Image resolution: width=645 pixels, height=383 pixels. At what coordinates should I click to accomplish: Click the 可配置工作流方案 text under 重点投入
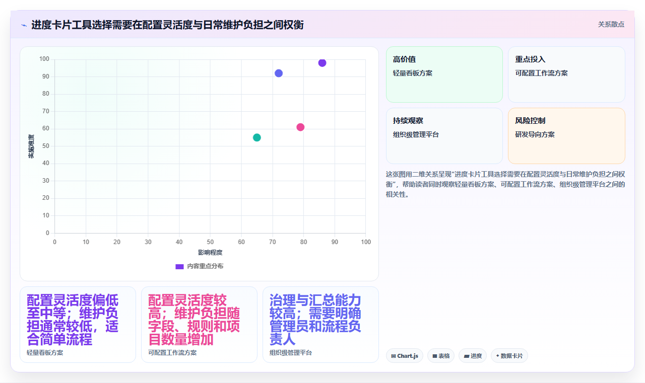click(541, 73)
